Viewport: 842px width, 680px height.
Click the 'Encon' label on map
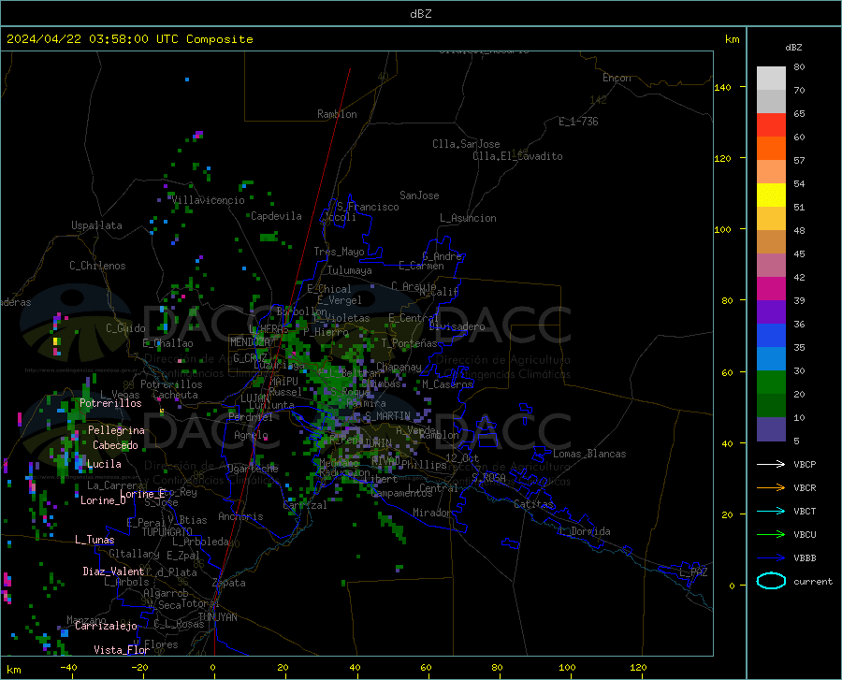617,78
